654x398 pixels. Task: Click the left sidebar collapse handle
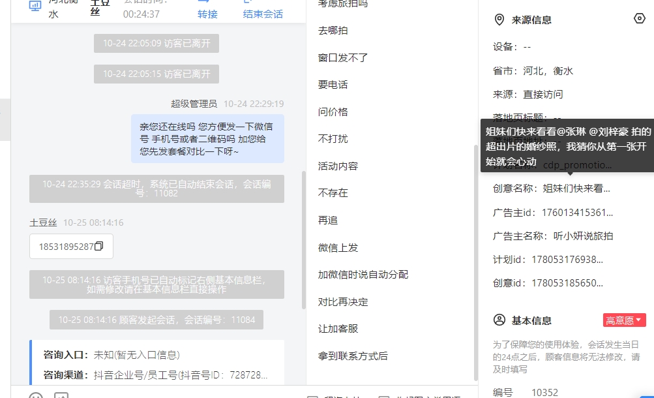pyautogui.click(x=5, y=120)
